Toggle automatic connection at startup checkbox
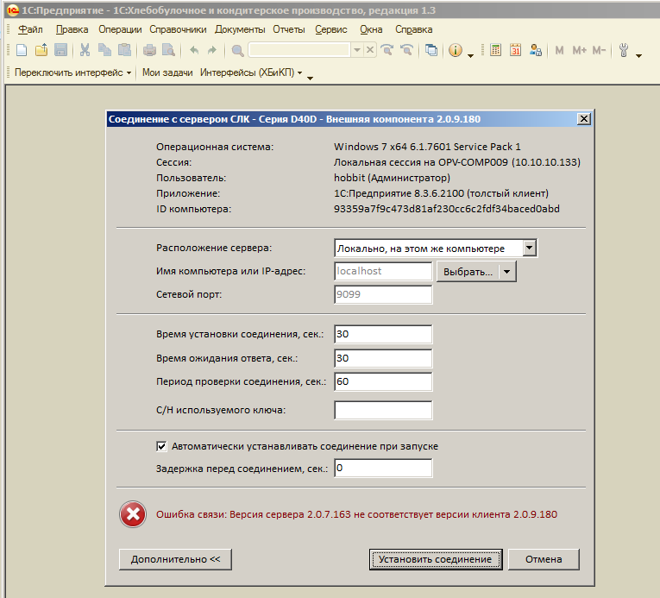The image size is (660, 598). pos(161,446)
